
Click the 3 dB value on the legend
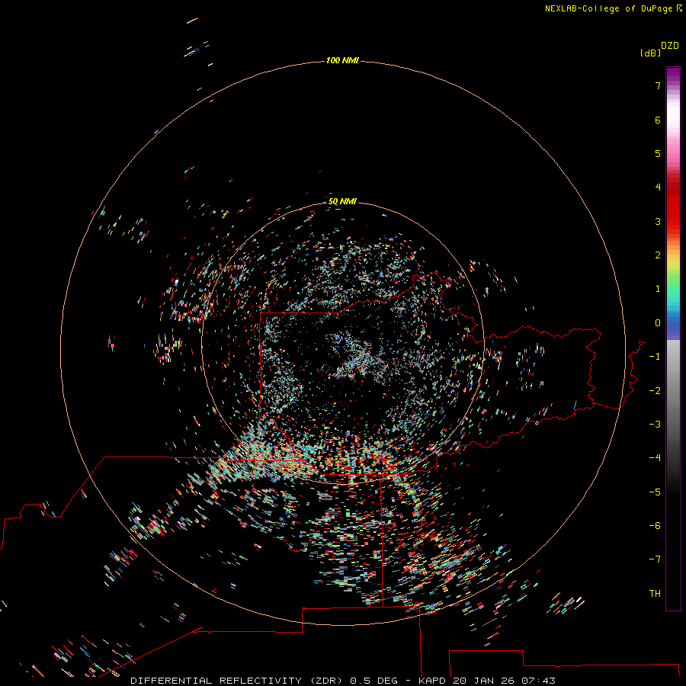(x=658, y=221)
